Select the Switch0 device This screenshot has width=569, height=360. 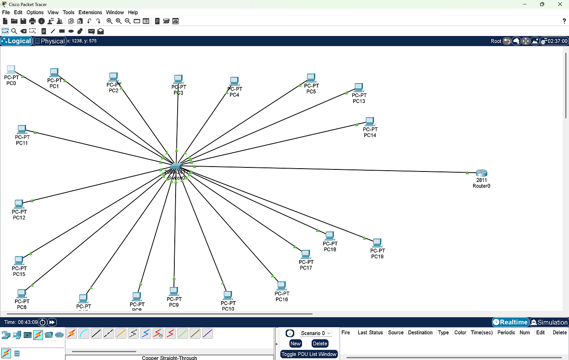[176, 166]
